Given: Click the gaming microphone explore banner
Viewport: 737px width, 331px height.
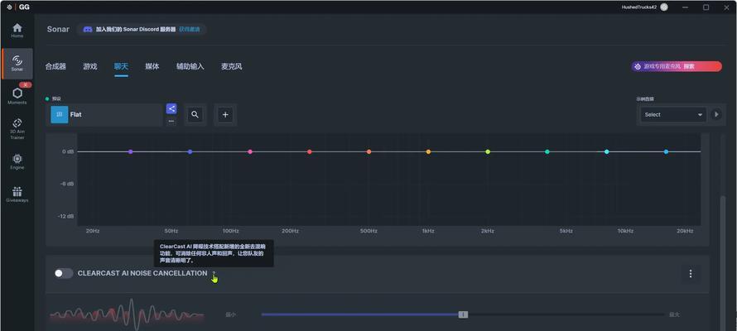Looking at the screenshot, I should (677, 67).
